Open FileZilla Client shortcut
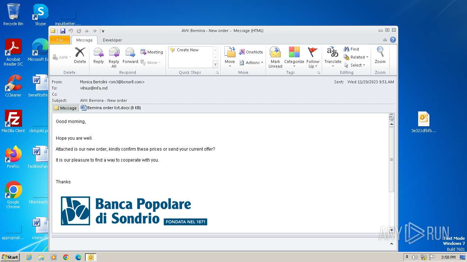Viewport: 467px width, 262px height. click(13, 121)
